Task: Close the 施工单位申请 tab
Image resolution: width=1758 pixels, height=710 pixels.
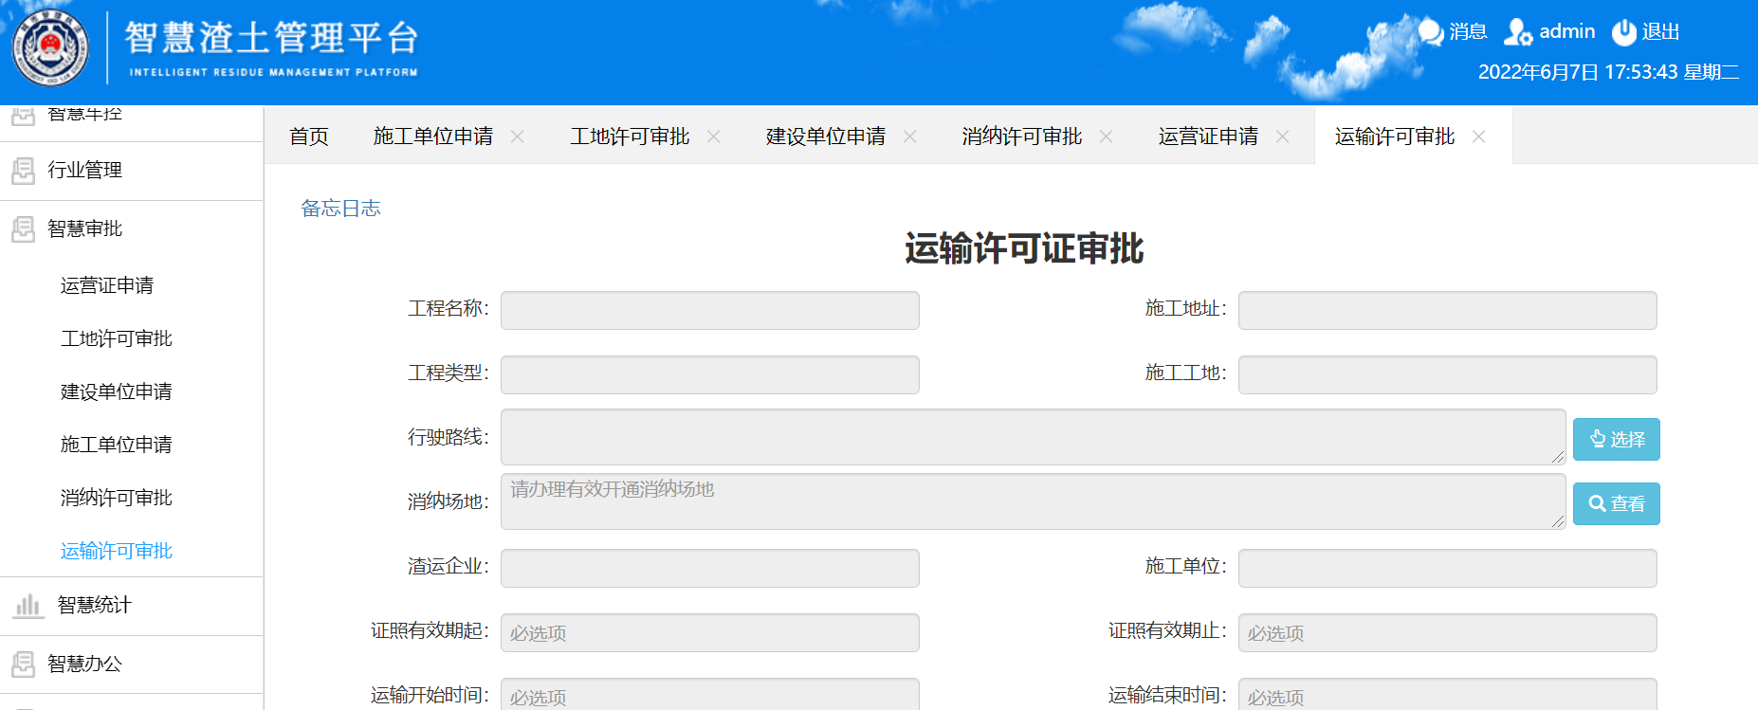Action: click(518, 137)
